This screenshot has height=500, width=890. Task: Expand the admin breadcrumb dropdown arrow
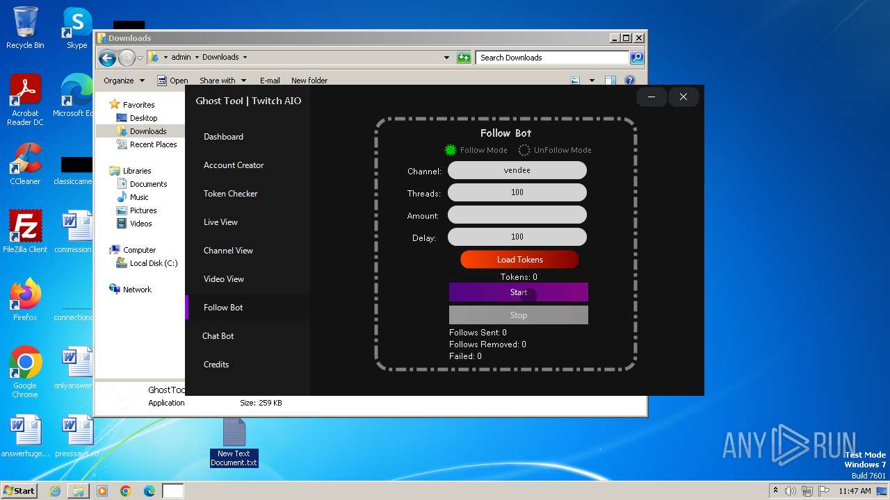point(197,58)
